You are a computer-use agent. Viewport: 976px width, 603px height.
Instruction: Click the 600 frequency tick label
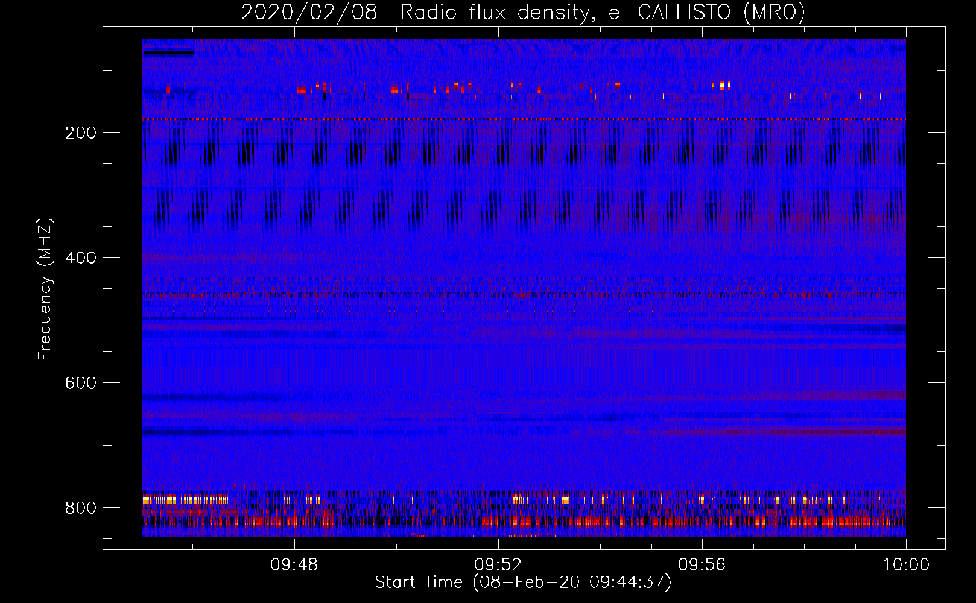click(81, 383)
